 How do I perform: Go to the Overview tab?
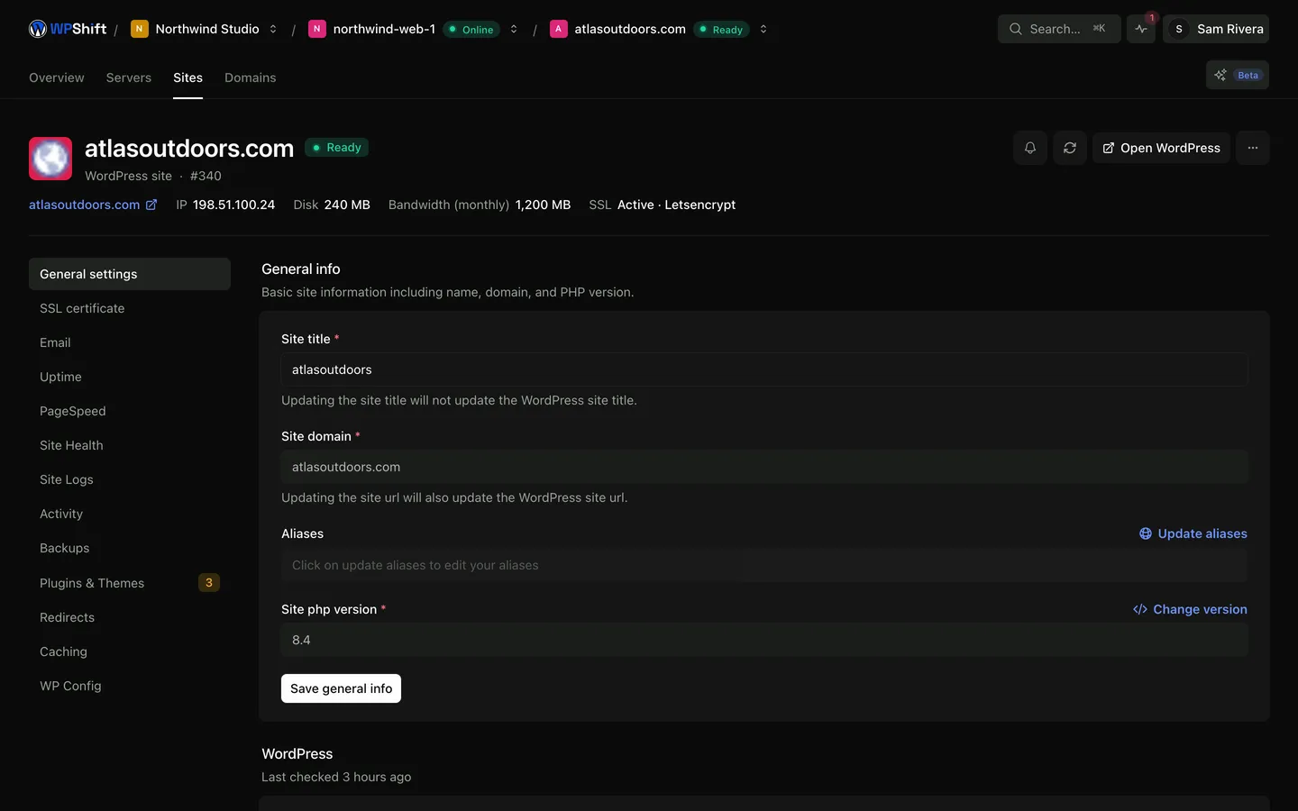coord(57,77)
